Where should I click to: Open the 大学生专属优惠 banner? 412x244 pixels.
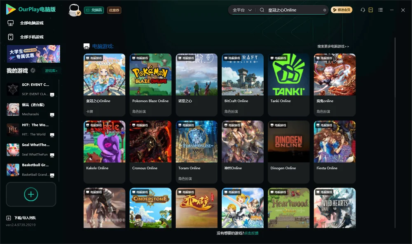pyautogui.click(x=33, y=54)
